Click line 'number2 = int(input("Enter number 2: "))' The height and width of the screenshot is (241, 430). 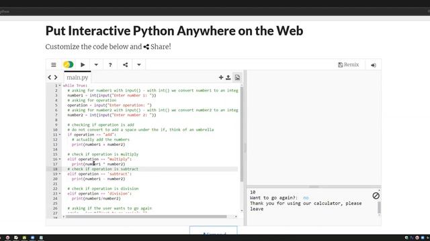pyautogui.click(x=112, y=115)
